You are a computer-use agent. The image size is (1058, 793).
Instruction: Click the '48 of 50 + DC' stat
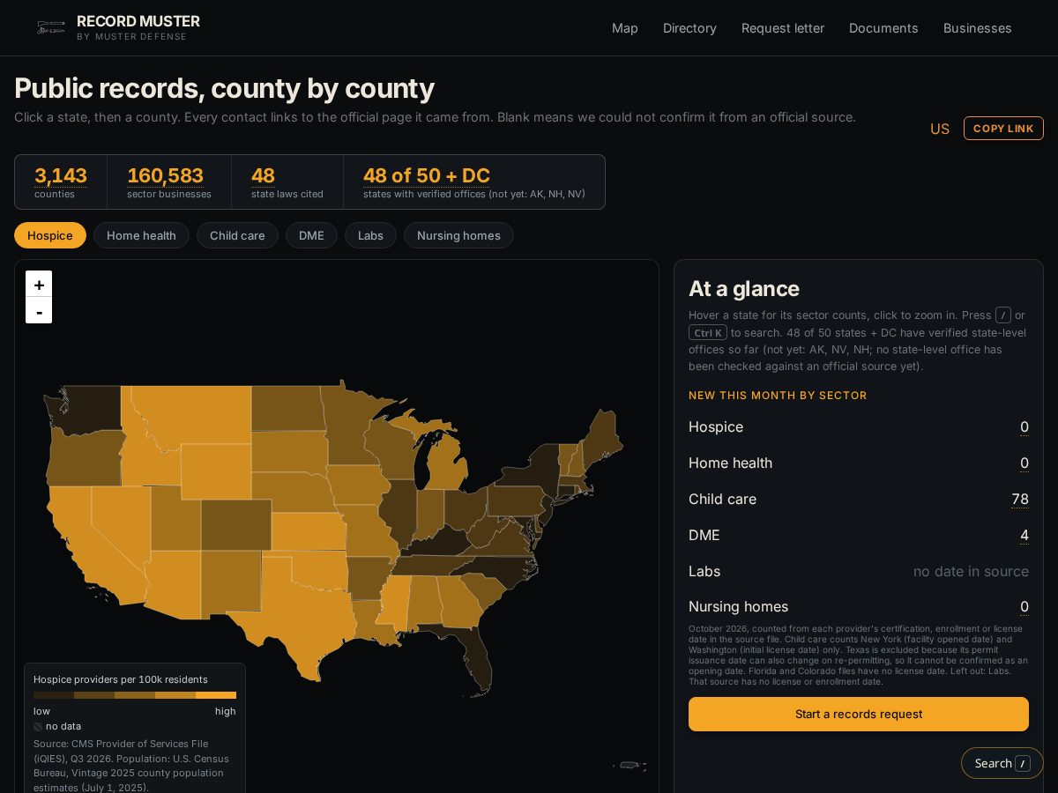[x=474, y=182]
